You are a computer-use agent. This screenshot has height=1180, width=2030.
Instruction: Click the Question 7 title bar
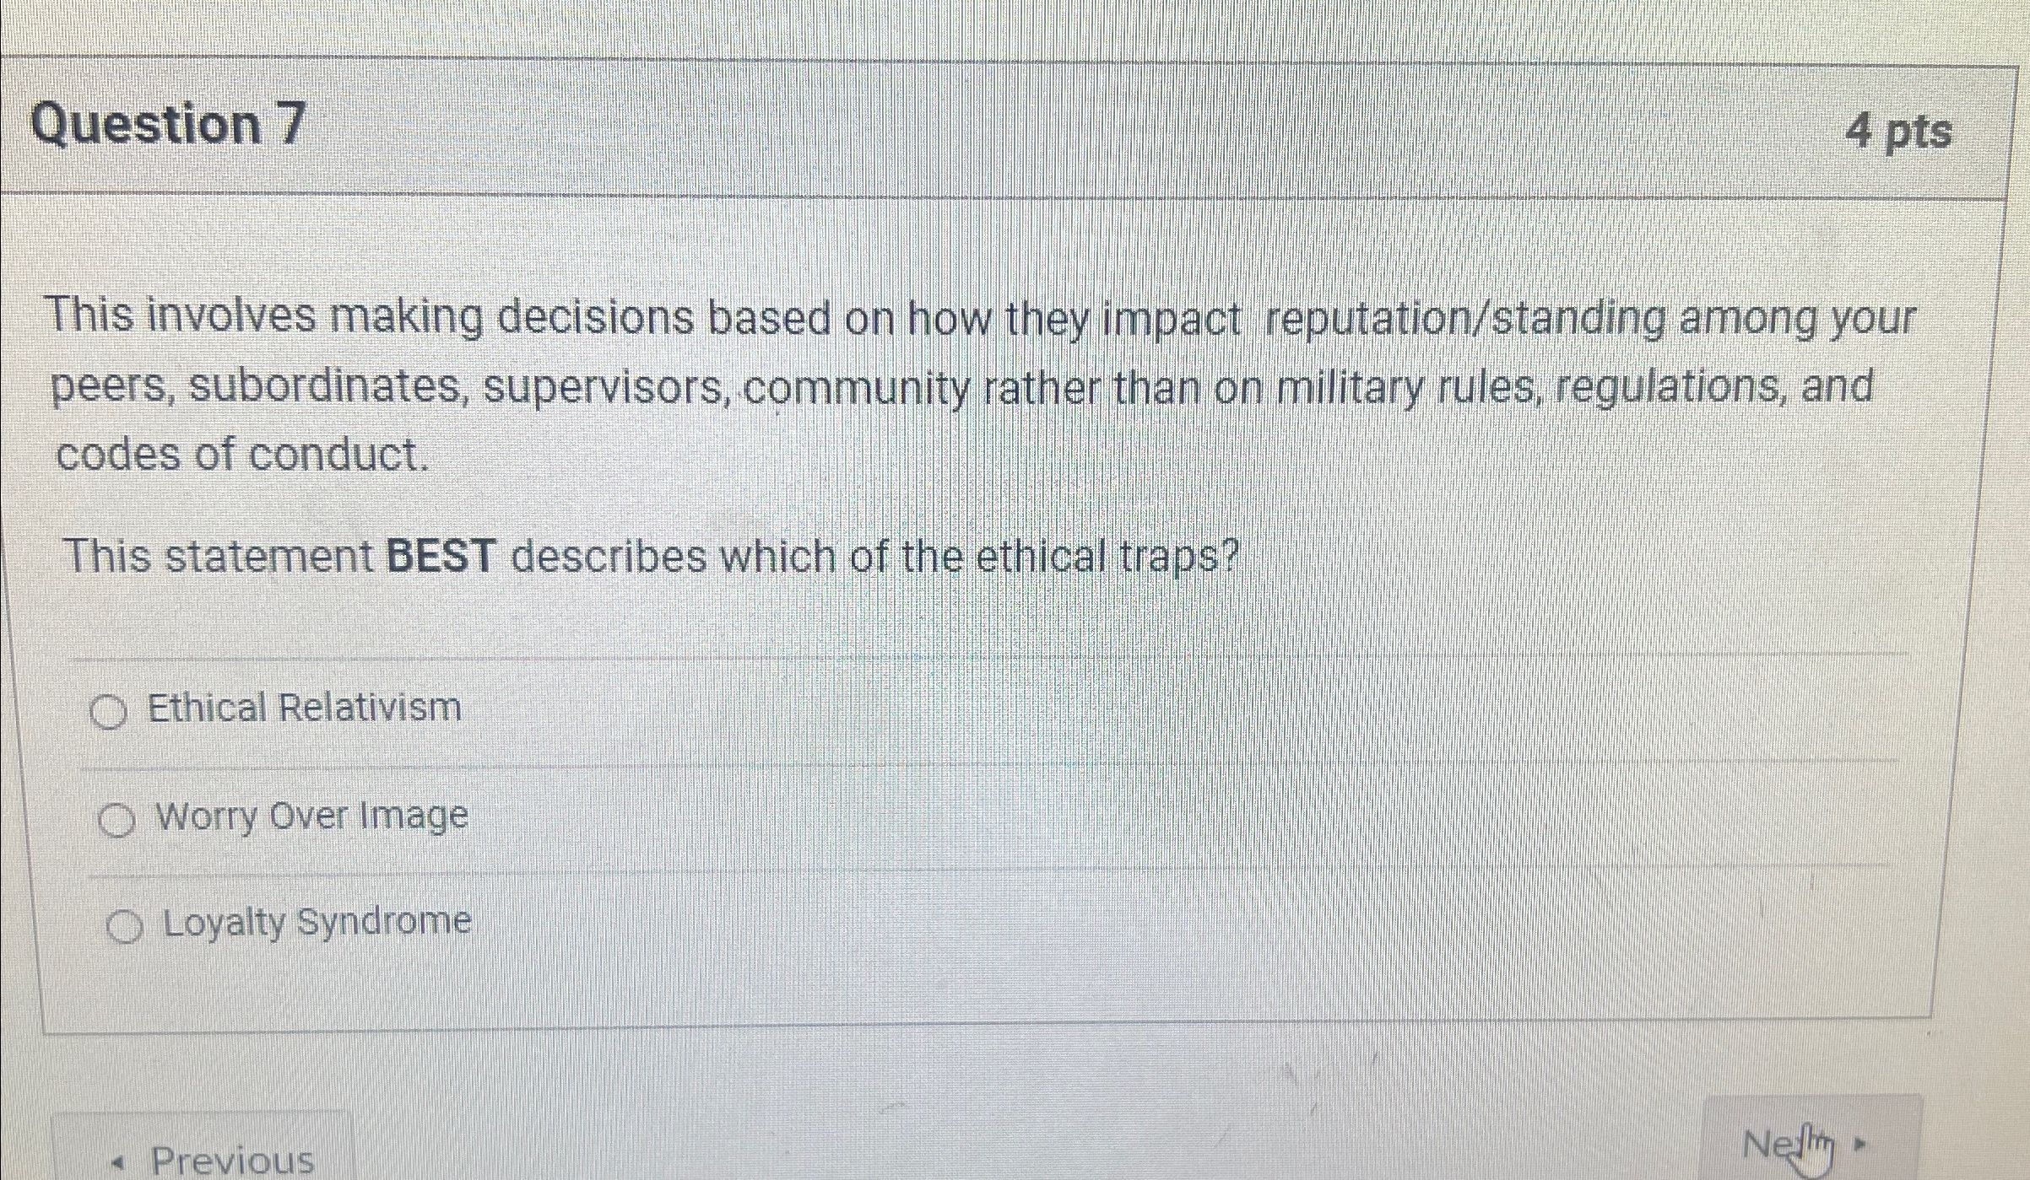point(1013,127)
